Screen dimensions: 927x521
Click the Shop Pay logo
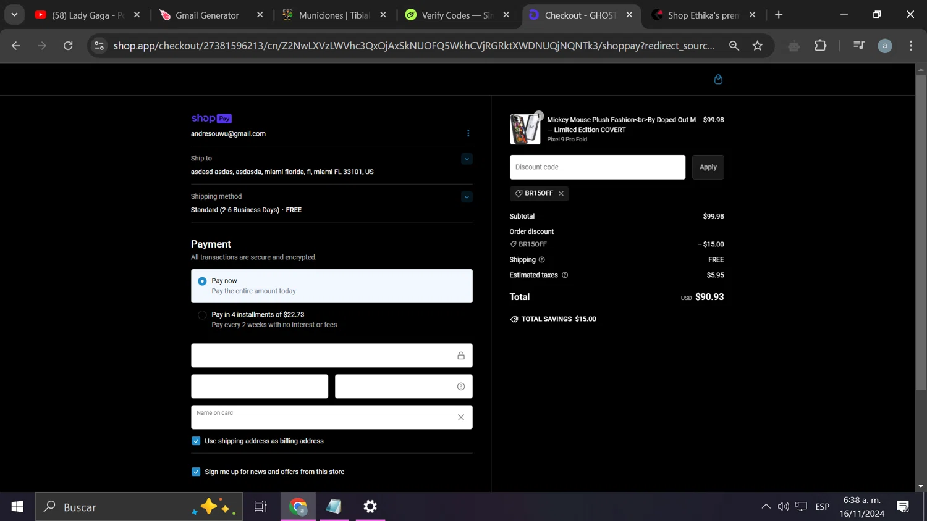[x=211, y=119]
